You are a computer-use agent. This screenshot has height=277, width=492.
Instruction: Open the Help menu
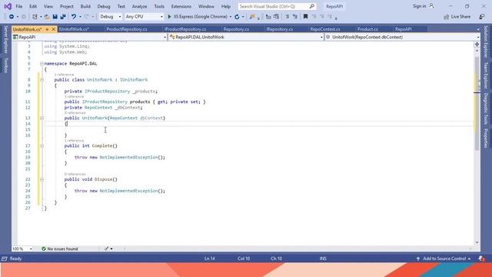click(225, 6)
